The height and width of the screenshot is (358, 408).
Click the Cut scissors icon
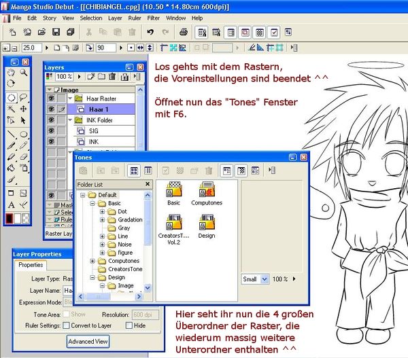[88, 32]
